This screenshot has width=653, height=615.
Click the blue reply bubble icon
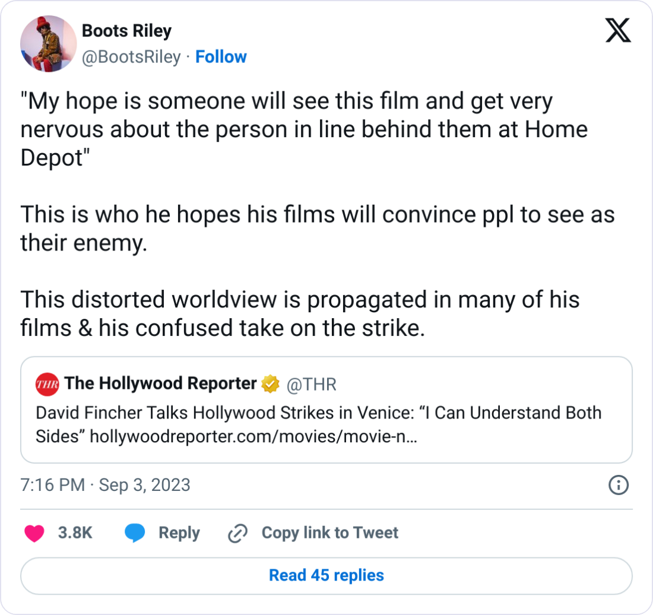point(135,532)
